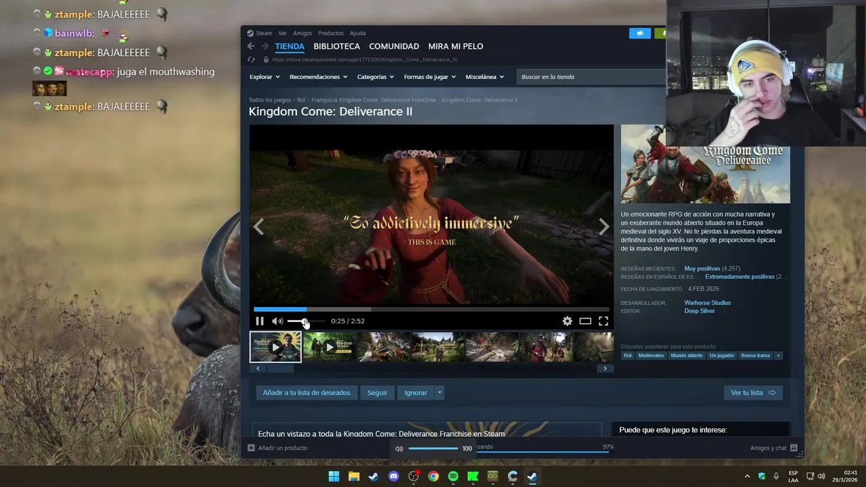866x487 pixels.
Task: Switch to the COMUNIDAD tab
Action: click(394, 47)
